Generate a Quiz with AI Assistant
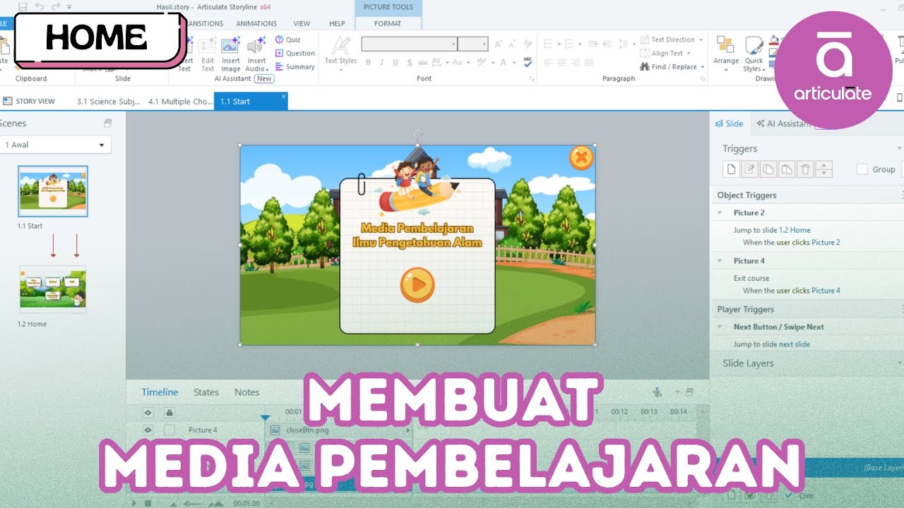Image resolution: width=904 pixels, height=508 pixels. 288,40
